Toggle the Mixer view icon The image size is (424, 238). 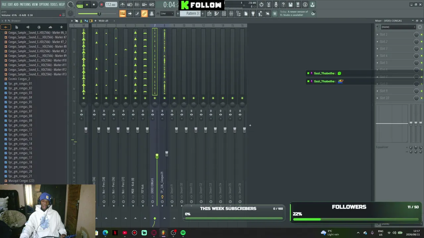231,14
